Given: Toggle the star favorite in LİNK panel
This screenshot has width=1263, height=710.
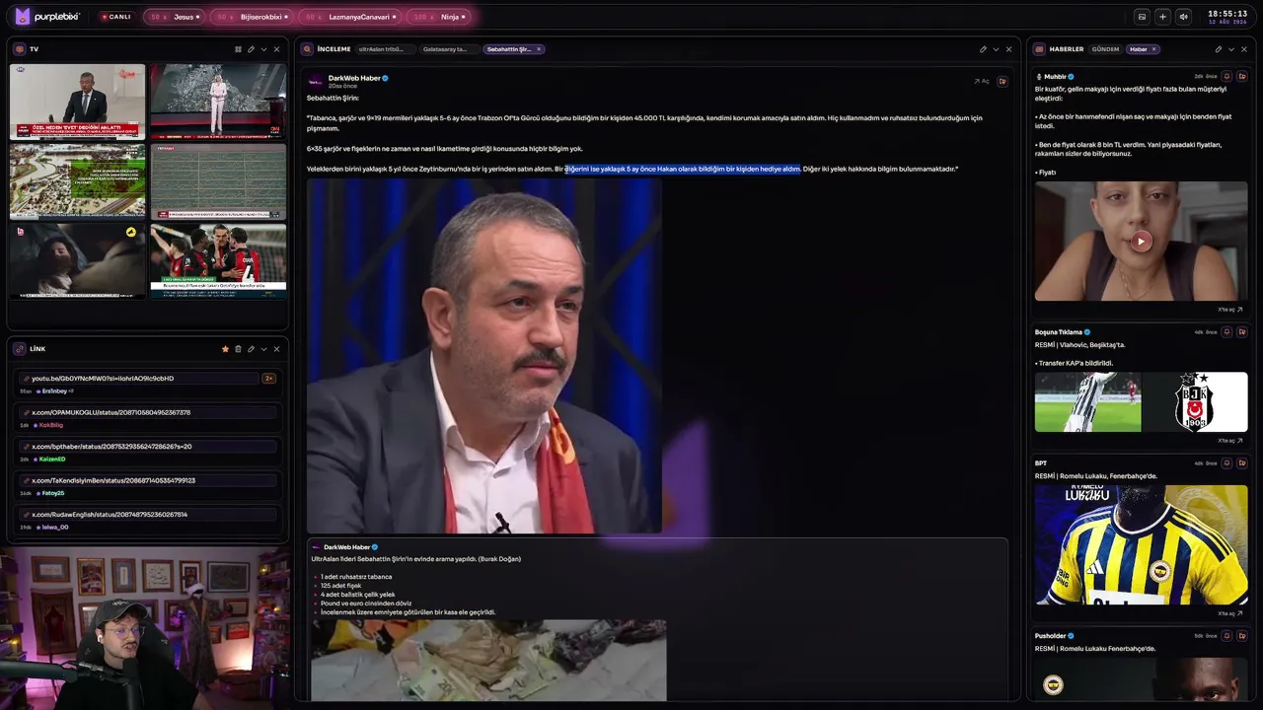Looking at the screenshot, I should [225, 349].
